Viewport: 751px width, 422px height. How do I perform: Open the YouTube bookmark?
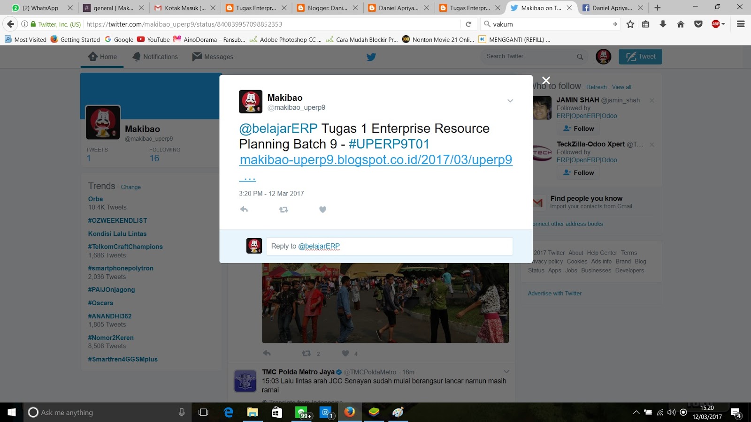(153, 39)
